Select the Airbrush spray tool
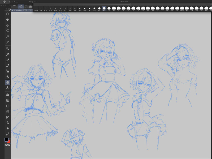Screen dimensions: 212x159 coord(8,71)
